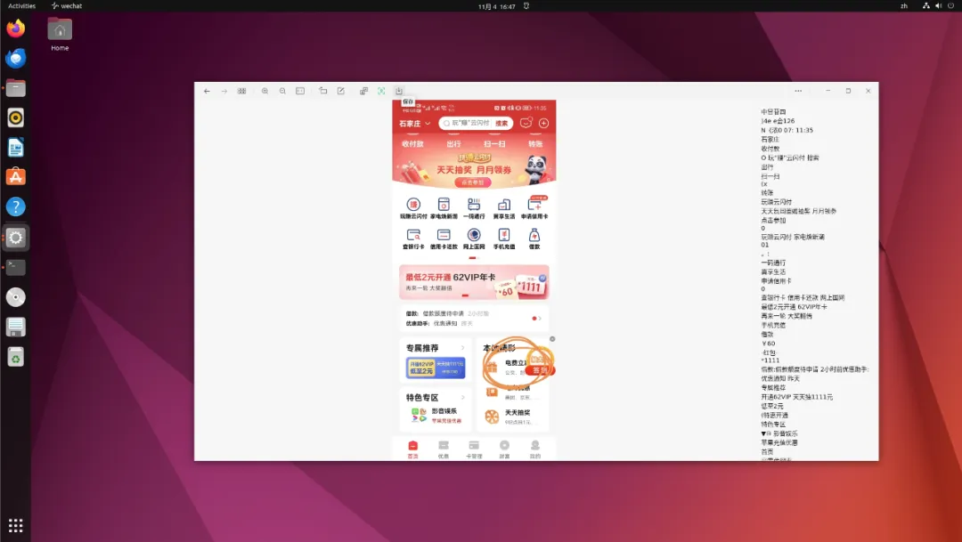Image resolution: width=962 pixels, height=542 pixels.
Task: Switch to the 我的 bottom tab
Action: 535,449
